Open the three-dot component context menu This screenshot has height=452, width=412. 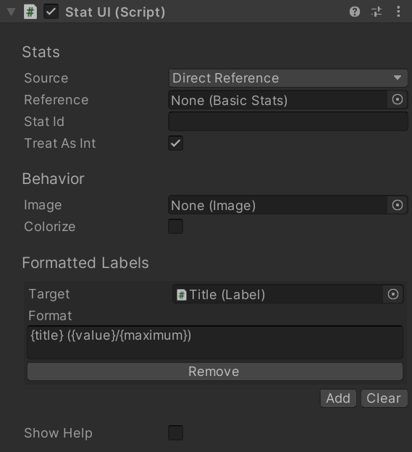(398, 12)
